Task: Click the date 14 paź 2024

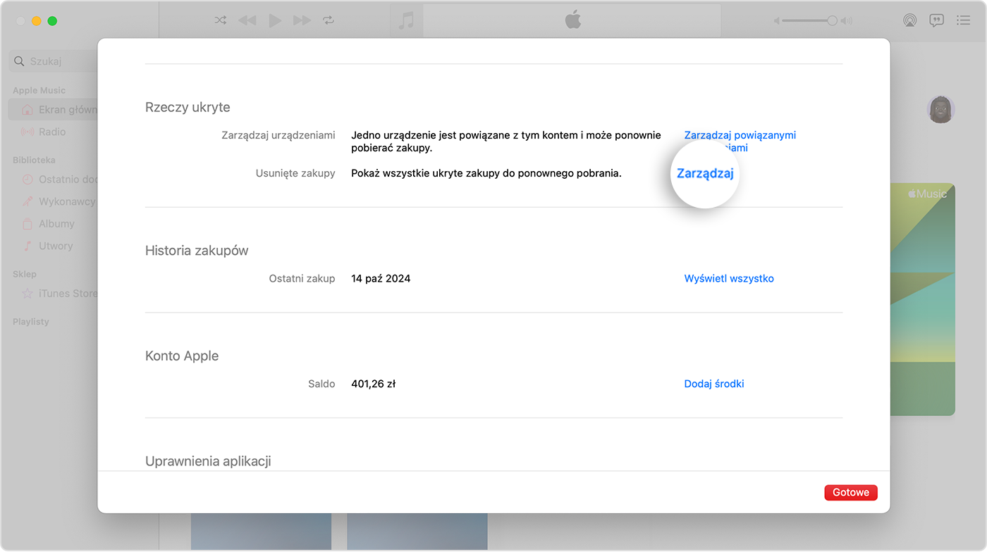Action: pos(381,279)
